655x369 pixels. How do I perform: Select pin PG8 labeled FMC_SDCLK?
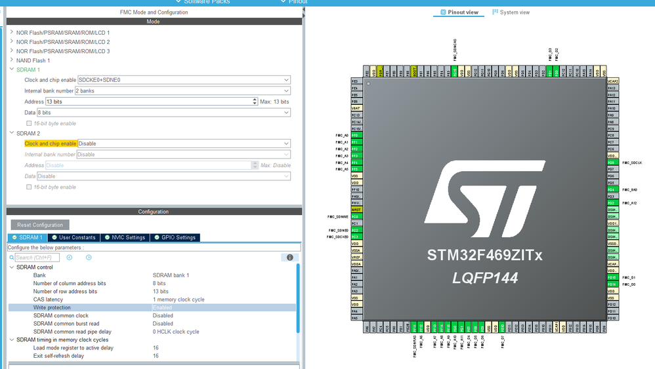tap(612, 163)
